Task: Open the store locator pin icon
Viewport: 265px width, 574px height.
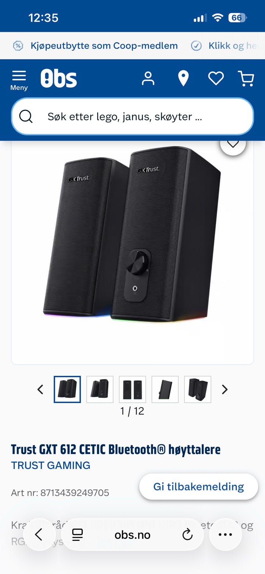Action: coord(183,78)
